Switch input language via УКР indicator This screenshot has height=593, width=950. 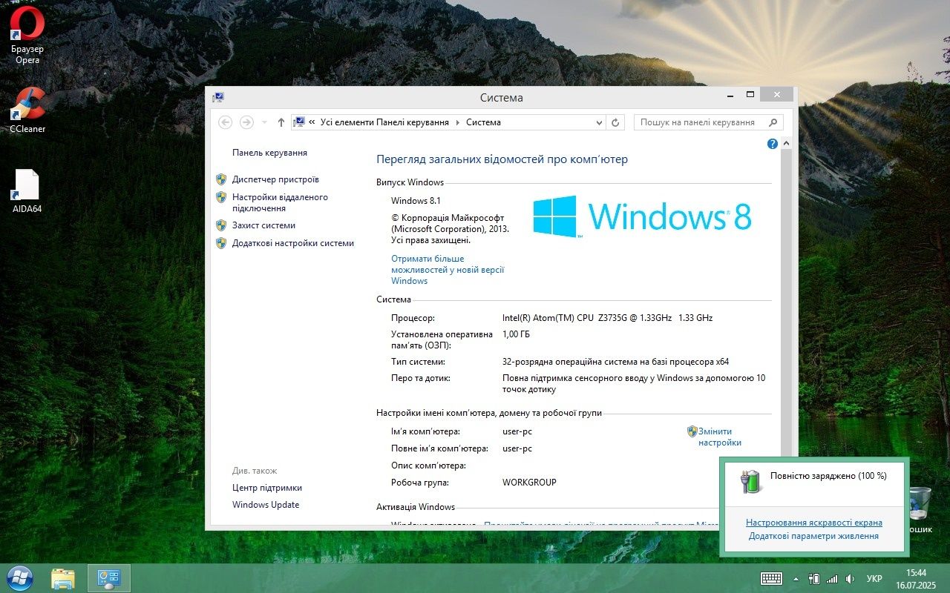point(874,579)
